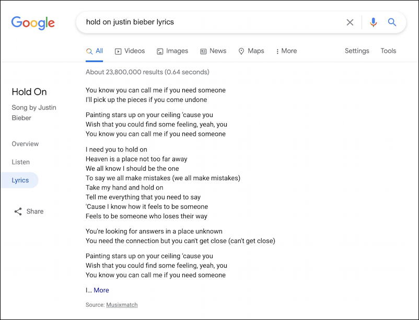The height and width of the screenshot is (320, 419).
Task: Click the Images tab picture icon
Action: coord(160,51)
